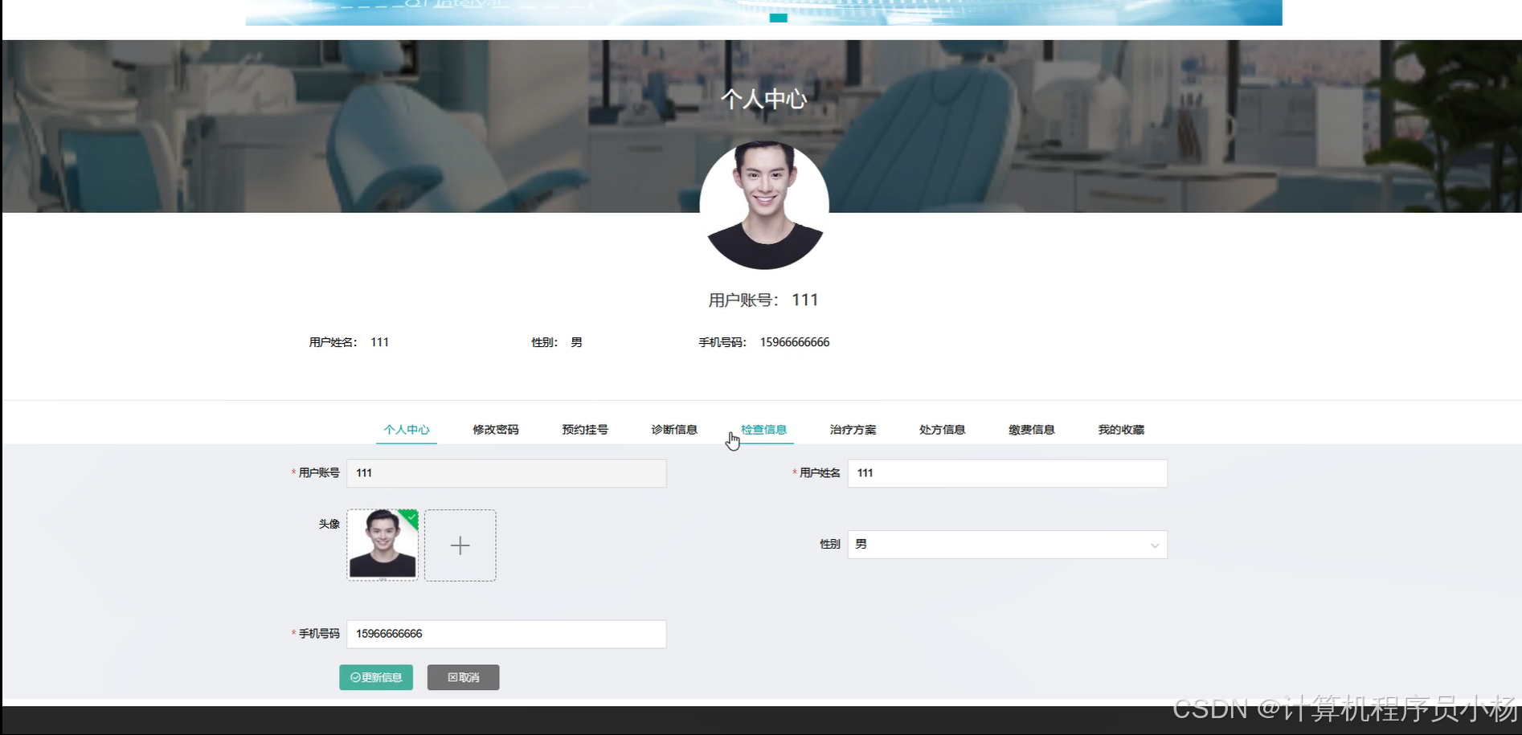Select the active carousel indicator on the banner
1522x735 pixels.
click(778, 18)
